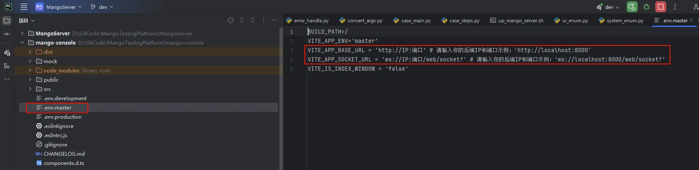Hide the project panel with minimize dash

click(274, 20)
